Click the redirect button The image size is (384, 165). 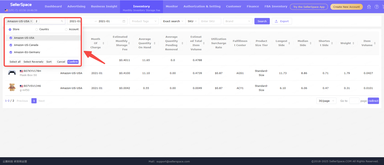373,101
